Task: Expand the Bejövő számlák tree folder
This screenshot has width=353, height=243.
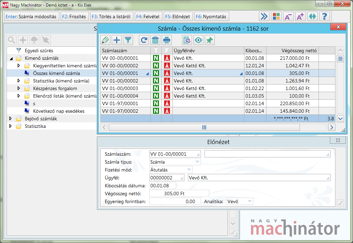Action: tap(10, 119)
